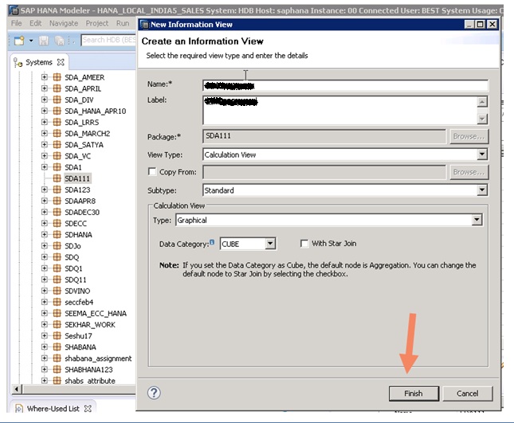
Task: Click the SEEMA_ECC_HANA package icon
Action: click(x=57, y=313)
